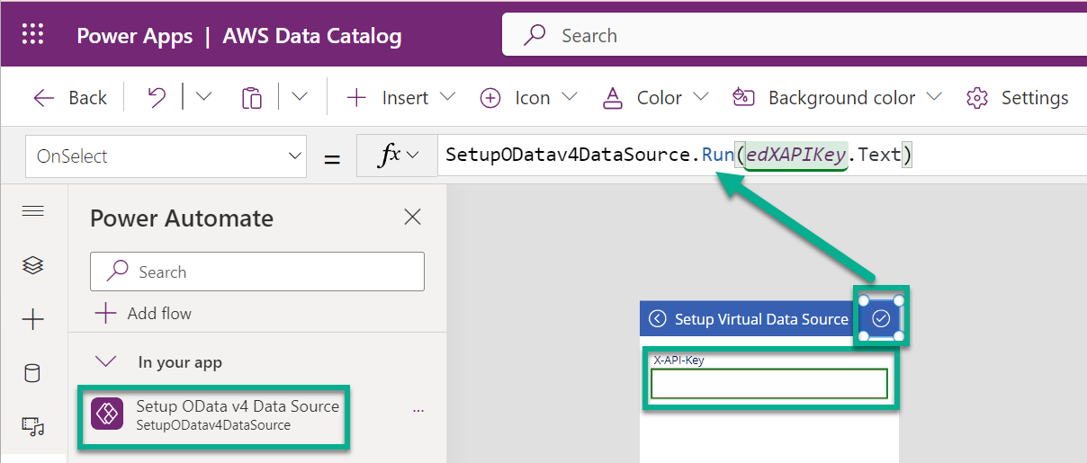Click the Back button in toolbar

click(70, 97)
